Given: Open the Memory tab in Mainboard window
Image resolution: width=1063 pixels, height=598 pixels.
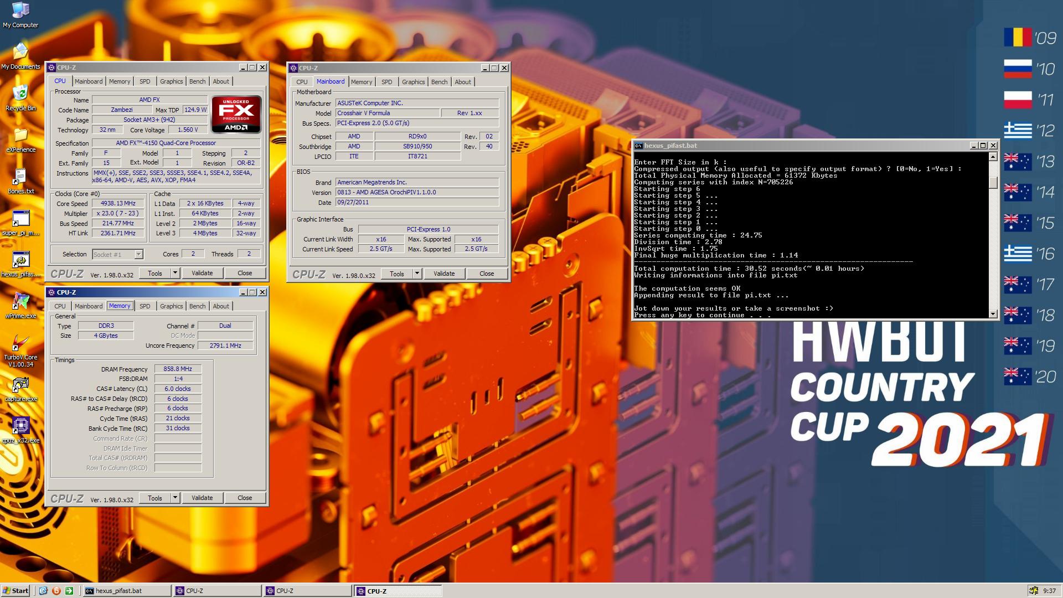Looking at the screenshot, I should [x=362, y=82].
